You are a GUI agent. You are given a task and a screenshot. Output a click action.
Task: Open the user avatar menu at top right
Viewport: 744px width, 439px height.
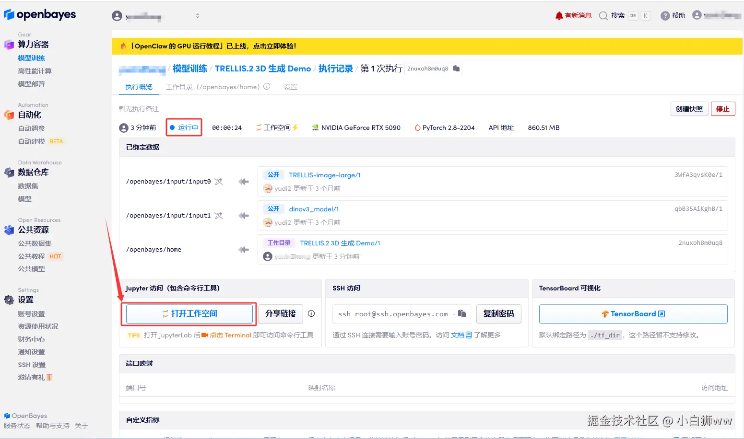697,15
